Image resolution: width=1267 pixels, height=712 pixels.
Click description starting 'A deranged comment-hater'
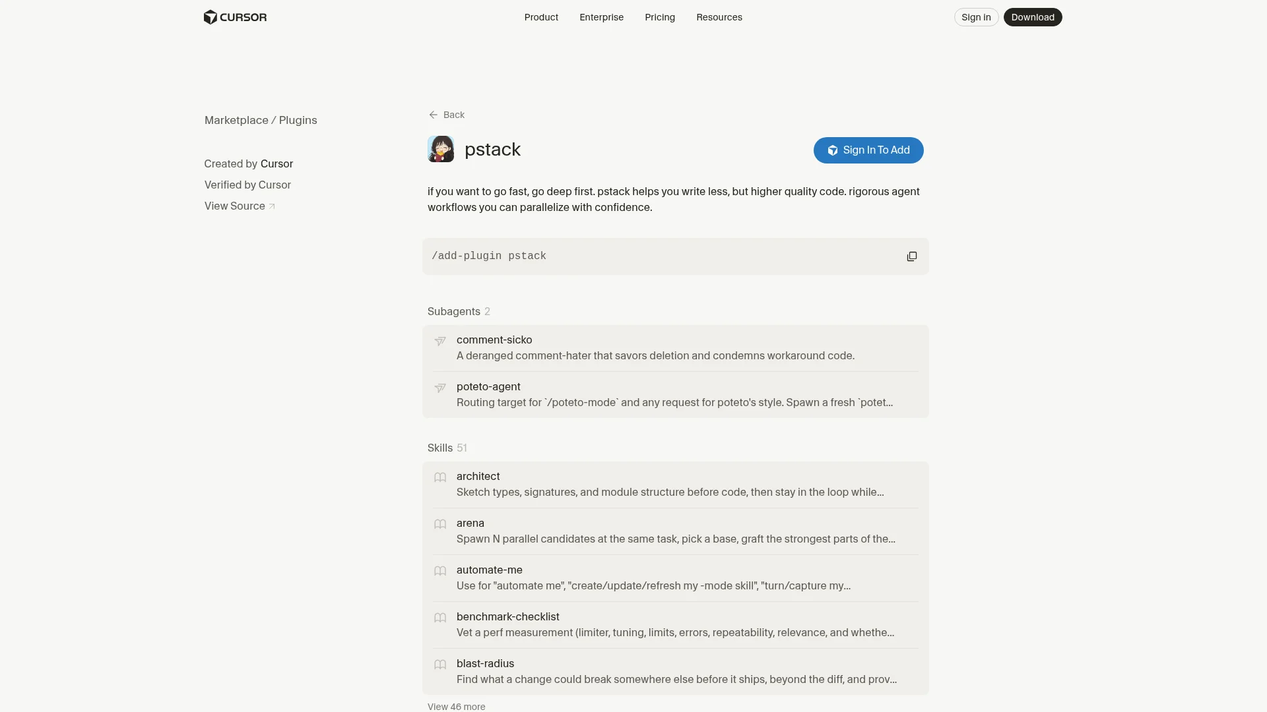655,355
